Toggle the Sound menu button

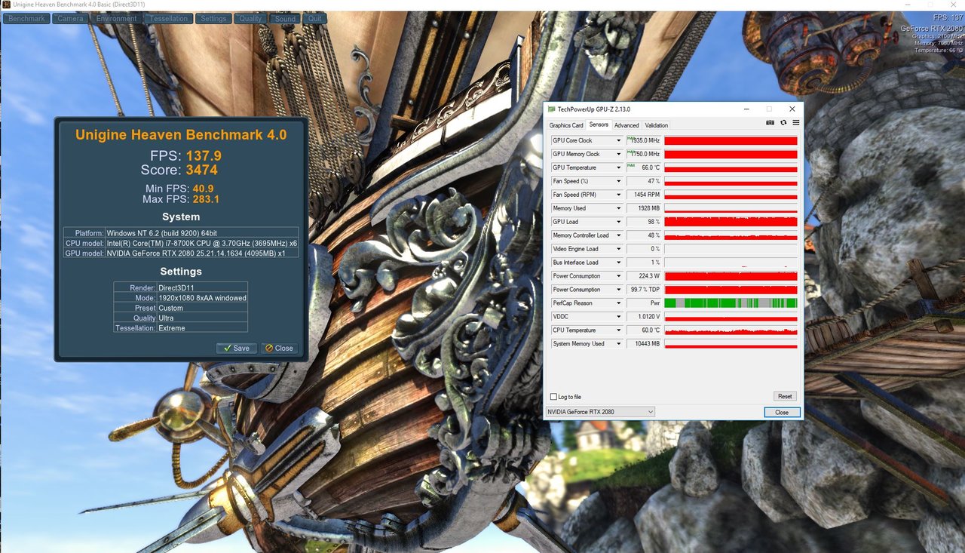click(x=286, y=19)
